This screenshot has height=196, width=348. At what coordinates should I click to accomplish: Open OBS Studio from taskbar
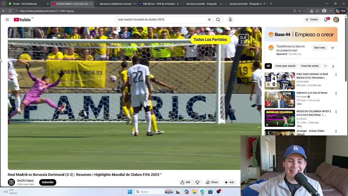pyautogui.click(x=218, y=192)
